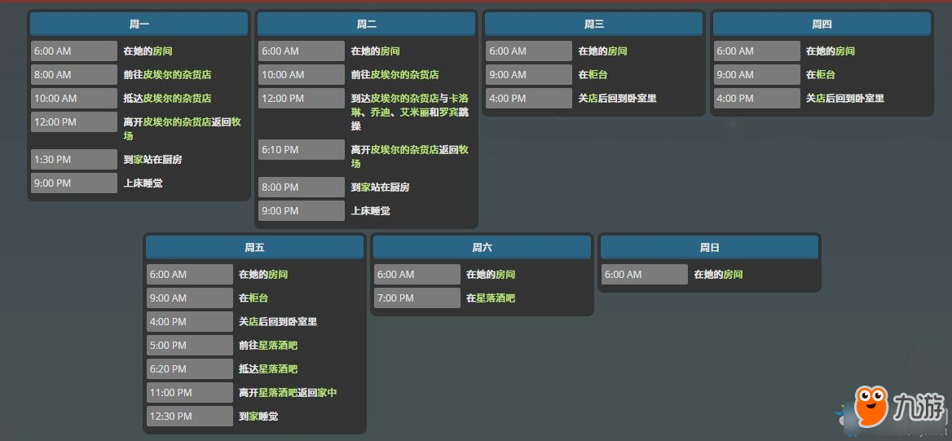This screenshot has height=441, width=952.
Task: Select the 12:30 PM time cell on Friday
Action: coord(190,417)
